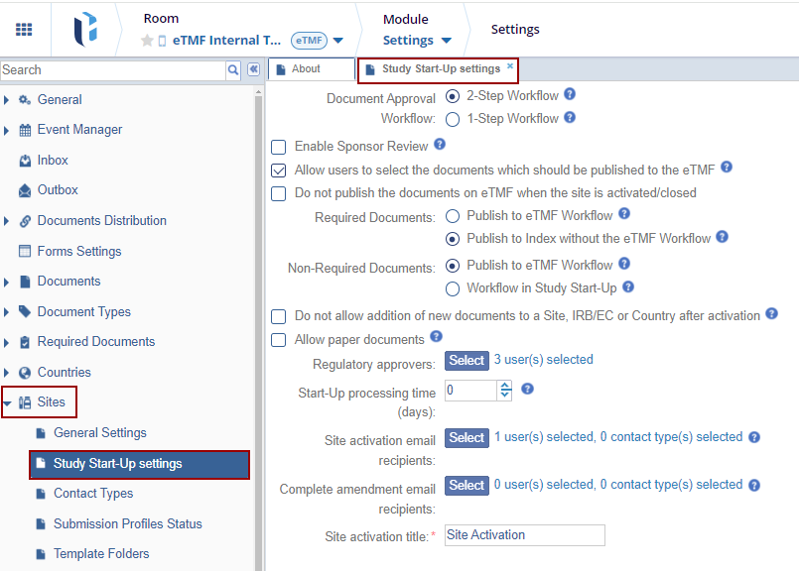Select Workflow in Study Start-Up option
Image resolution: width=799 pixels, height=571 pixels.
click(x=453, y=288)
